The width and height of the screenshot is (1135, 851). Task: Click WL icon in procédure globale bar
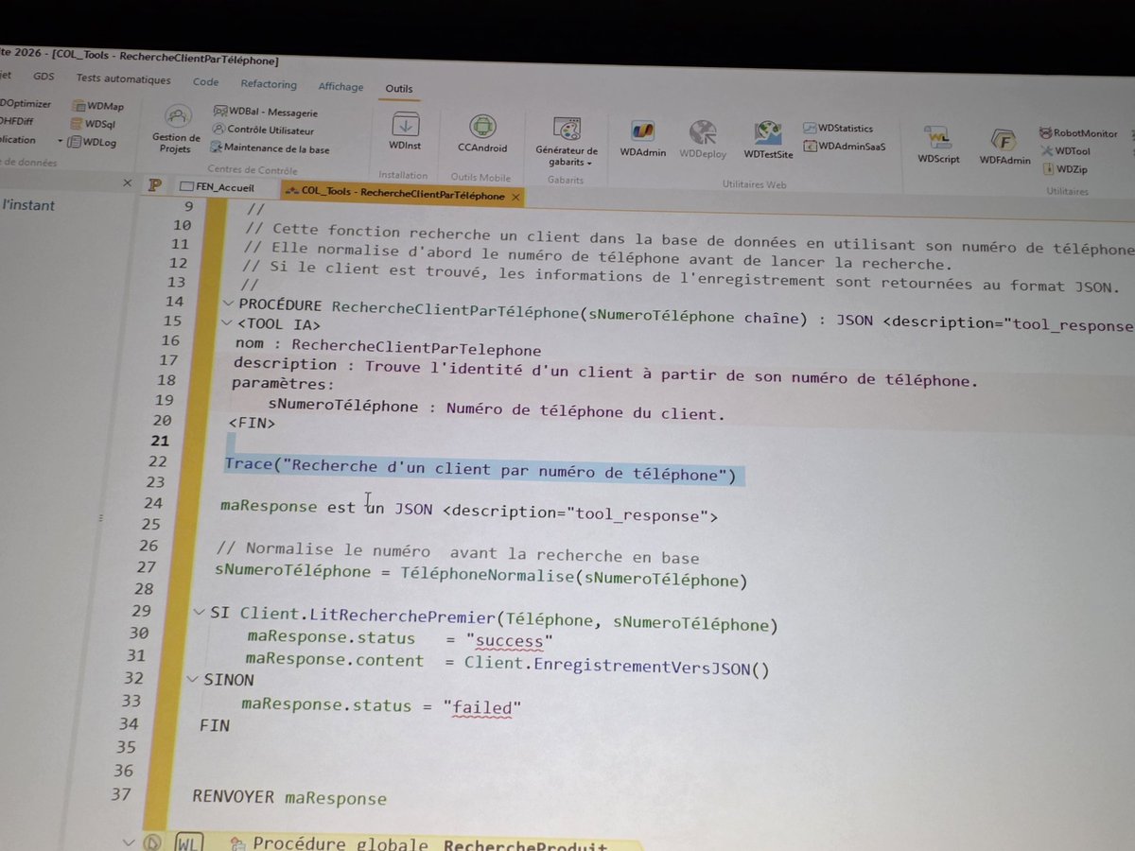pyautogui.click(x=189, y=843)
